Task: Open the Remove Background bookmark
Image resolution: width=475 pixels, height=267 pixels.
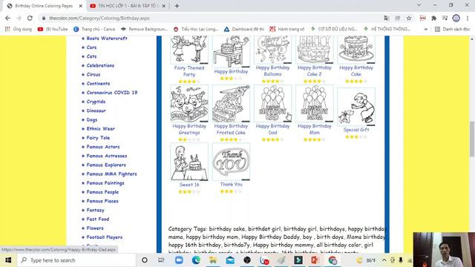Action: 144,29
